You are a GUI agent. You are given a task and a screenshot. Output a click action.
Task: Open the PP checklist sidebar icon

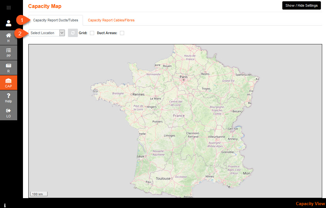click(9, 53)
